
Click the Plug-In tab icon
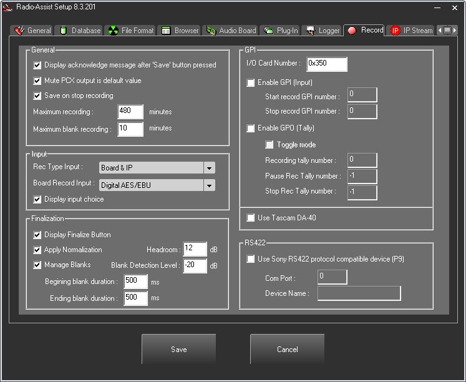pos(269,30)
